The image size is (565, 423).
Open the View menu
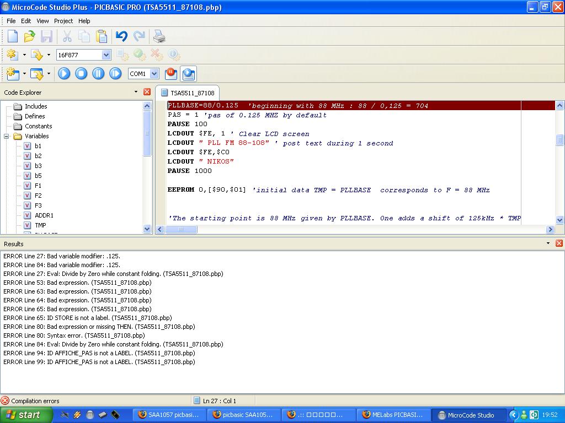click(42, 21)
